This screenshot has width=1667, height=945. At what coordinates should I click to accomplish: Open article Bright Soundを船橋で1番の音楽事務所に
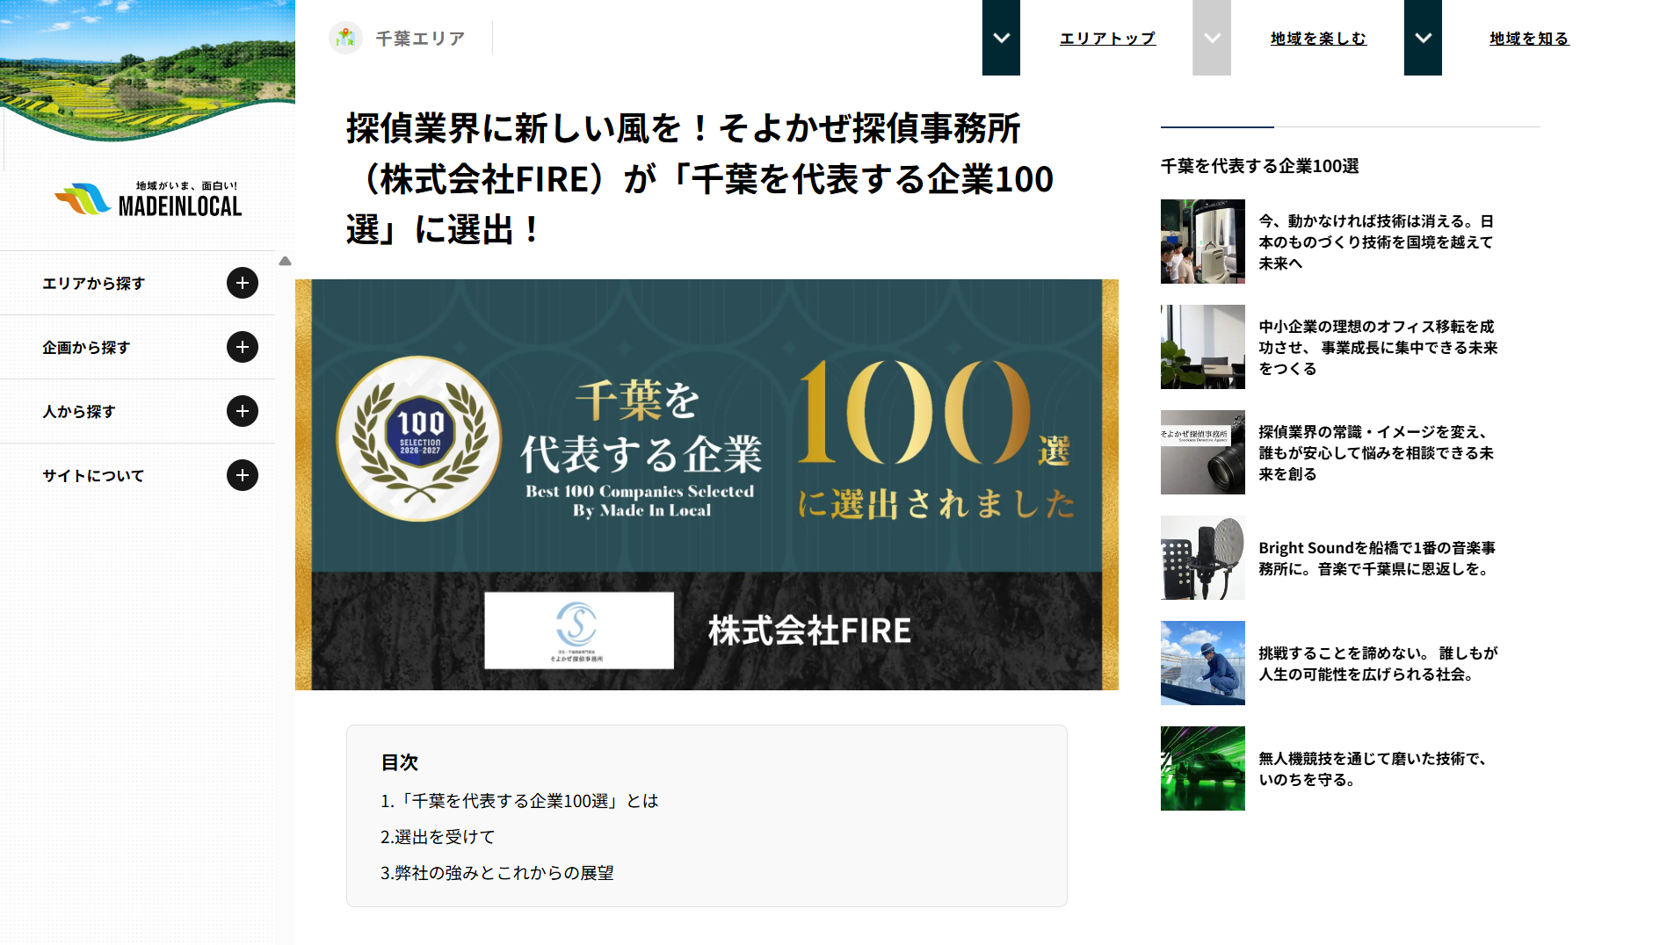pyautogui.click(x=1377, y=559)
